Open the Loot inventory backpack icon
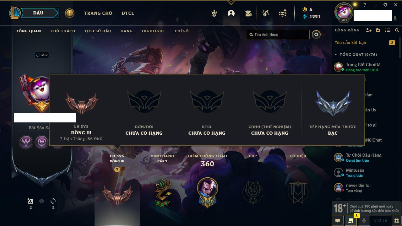Image resolution: width=402 pixels, height=226 pixels. point(248,13)
